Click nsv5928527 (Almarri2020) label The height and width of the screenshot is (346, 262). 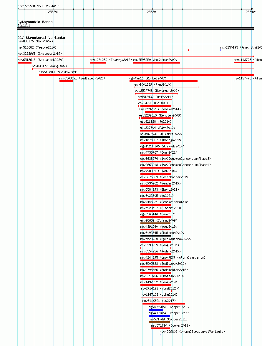[x=161, y=208]
